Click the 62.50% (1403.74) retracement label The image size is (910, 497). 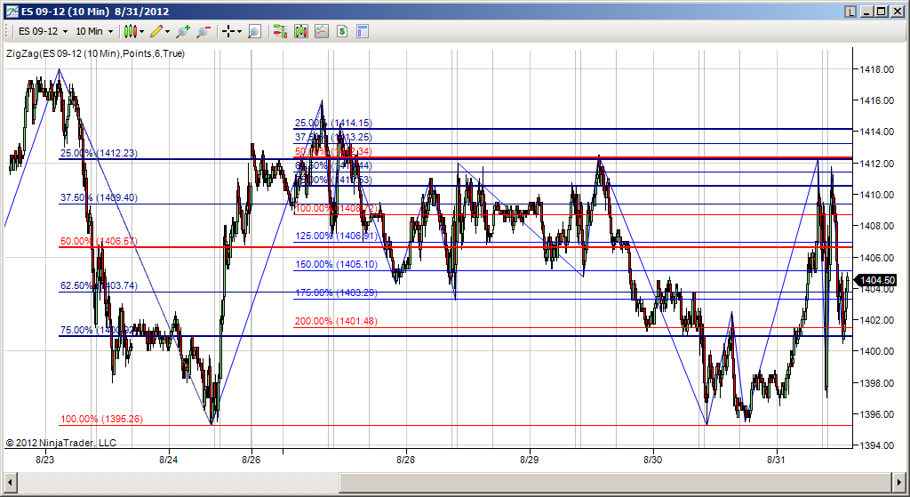click(99, 285)
